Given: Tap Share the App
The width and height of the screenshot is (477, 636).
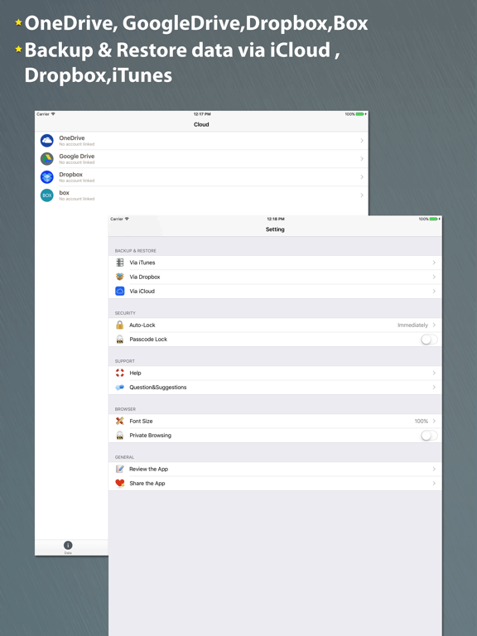Looking at the screenshot, I should tap(275, 483).
